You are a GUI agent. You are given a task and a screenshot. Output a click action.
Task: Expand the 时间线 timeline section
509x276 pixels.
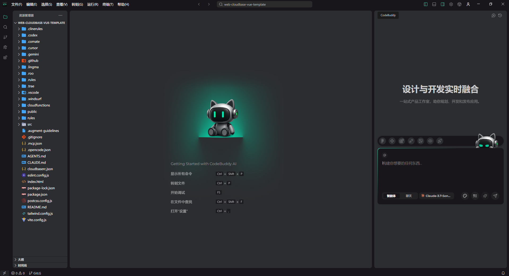[x=40, y=265]
